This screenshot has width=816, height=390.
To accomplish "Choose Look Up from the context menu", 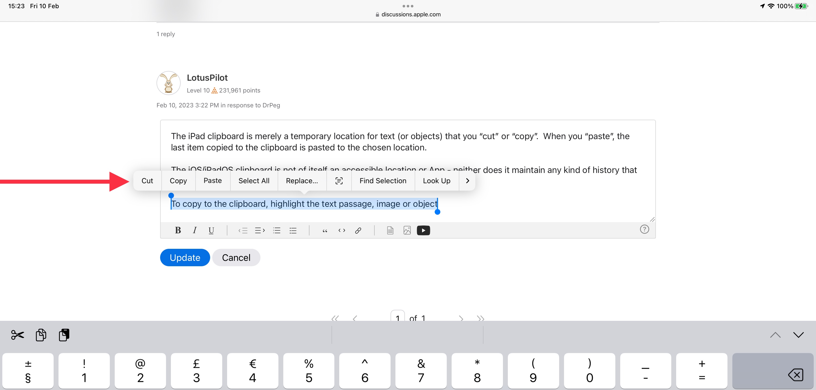I will [x=436, y=181].
